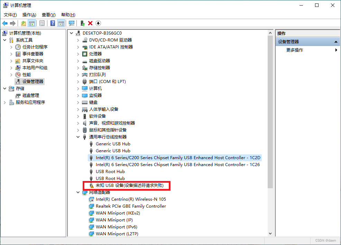
Task: Select WAN Miniport (IPv6)
Action: click(x=116, y=227)
